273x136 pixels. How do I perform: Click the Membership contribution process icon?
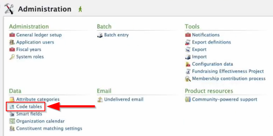pos(188,79)
